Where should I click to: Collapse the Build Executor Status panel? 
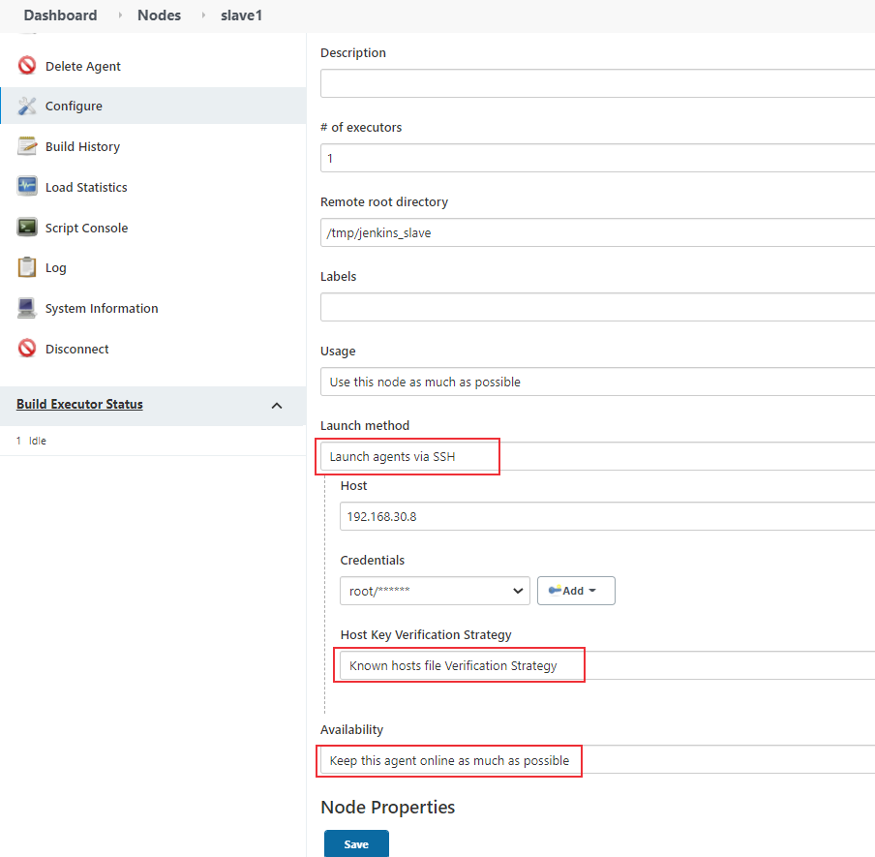277,406
